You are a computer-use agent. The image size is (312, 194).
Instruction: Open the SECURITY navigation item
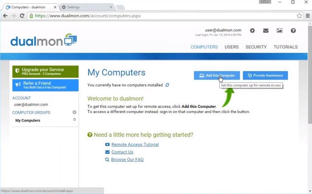(x=256, y=47)
